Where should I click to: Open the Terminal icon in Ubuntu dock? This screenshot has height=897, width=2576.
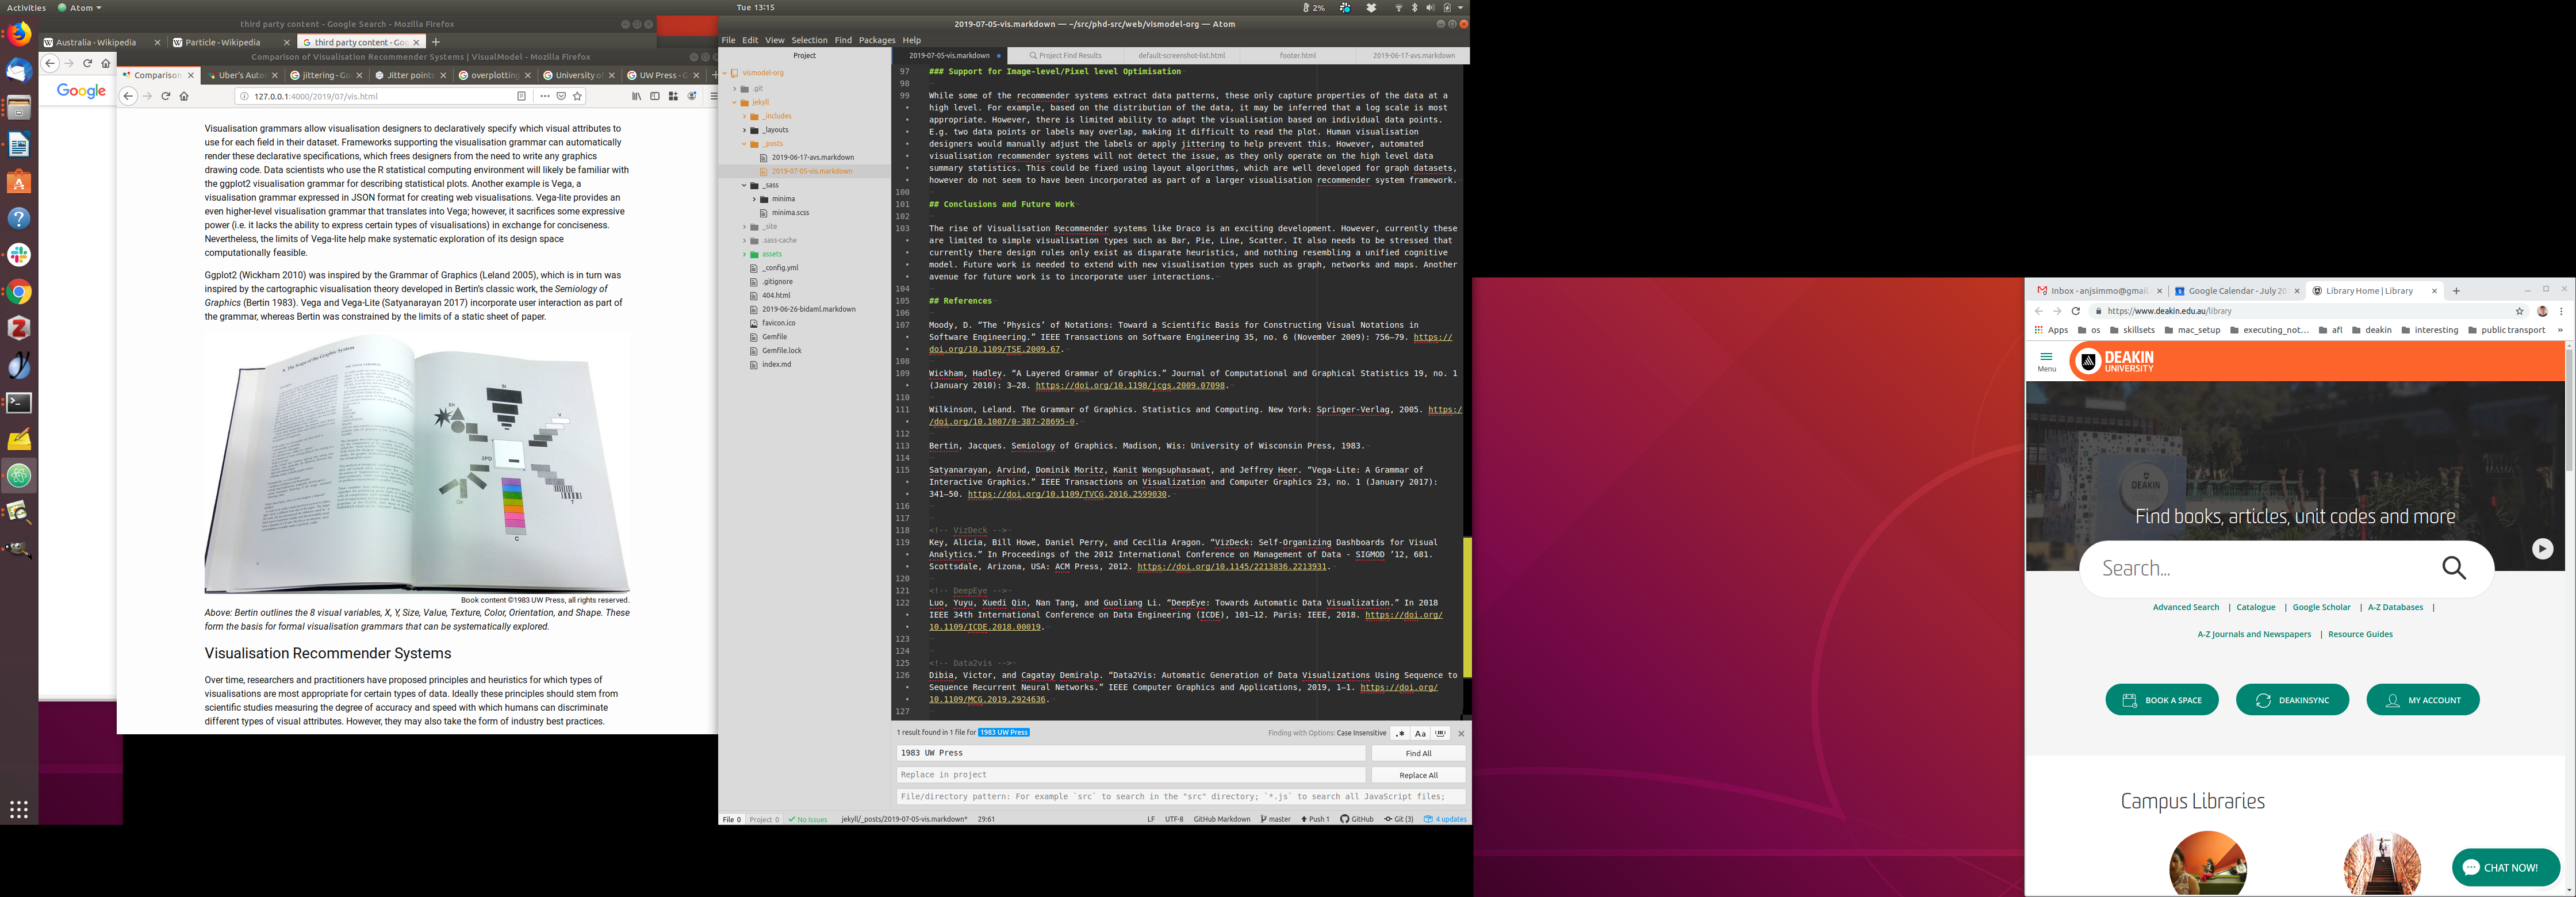click(x=19, y=403)
